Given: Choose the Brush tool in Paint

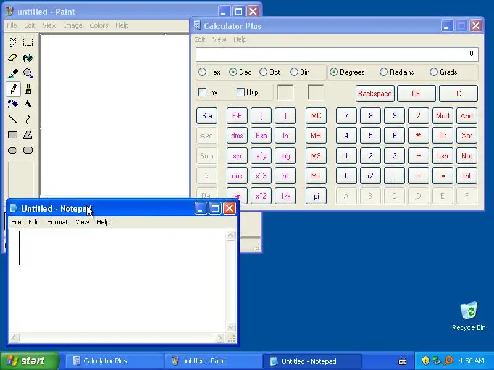Looking at the screenshot, I should click(x=28, y=89).
